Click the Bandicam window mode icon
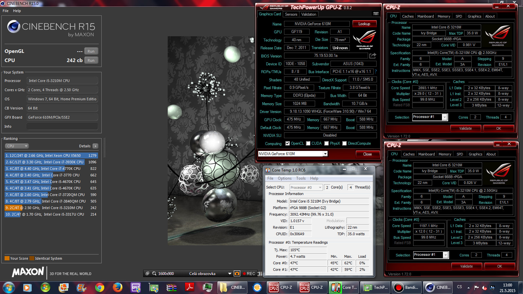Image resolution: width=523 pixels, height=294 pixels. coord(147,273)
